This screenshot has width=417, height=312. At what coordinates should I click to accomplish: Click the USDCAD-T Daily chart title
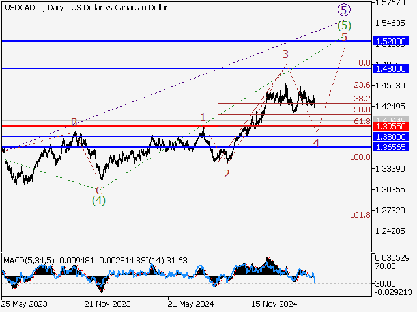tap(85, 8)
